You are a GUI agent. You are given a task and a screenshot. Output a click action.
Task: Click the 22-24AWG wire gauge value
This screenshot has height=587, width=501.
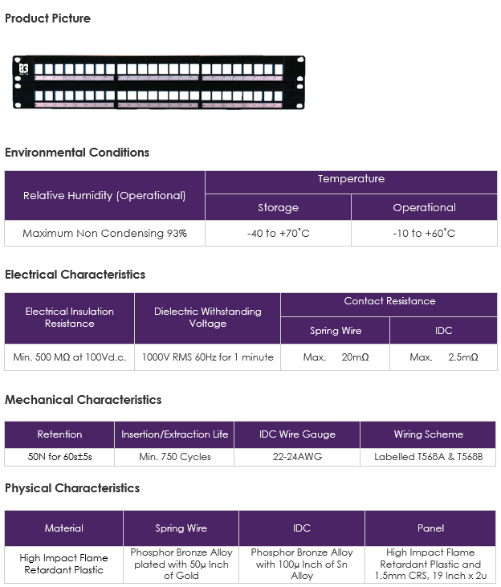click(297, 457)
